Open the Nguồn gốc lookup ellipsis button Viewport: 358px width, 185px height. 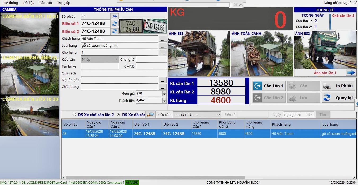click(x=163, y=80)
